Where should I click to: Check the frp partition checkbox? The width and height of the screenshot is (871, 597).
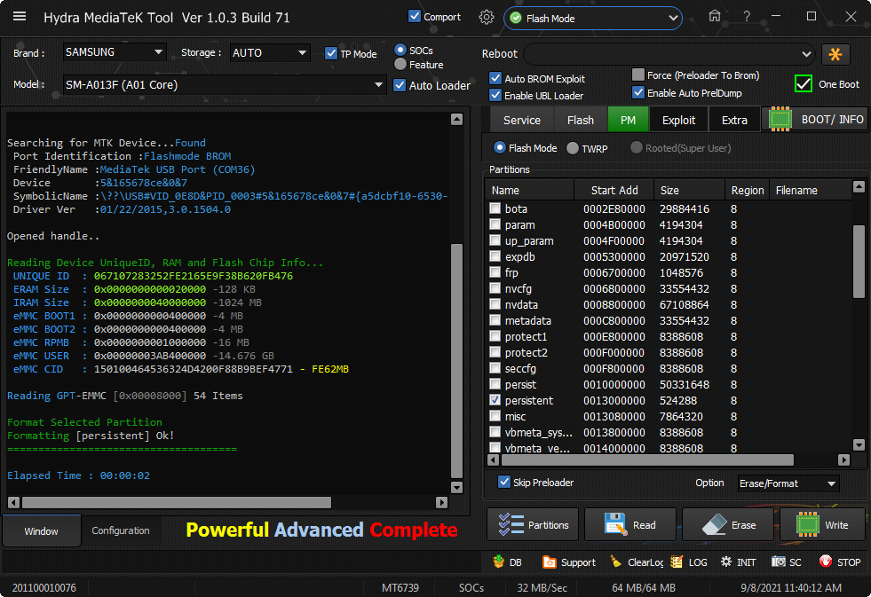[x=495, y=271]
